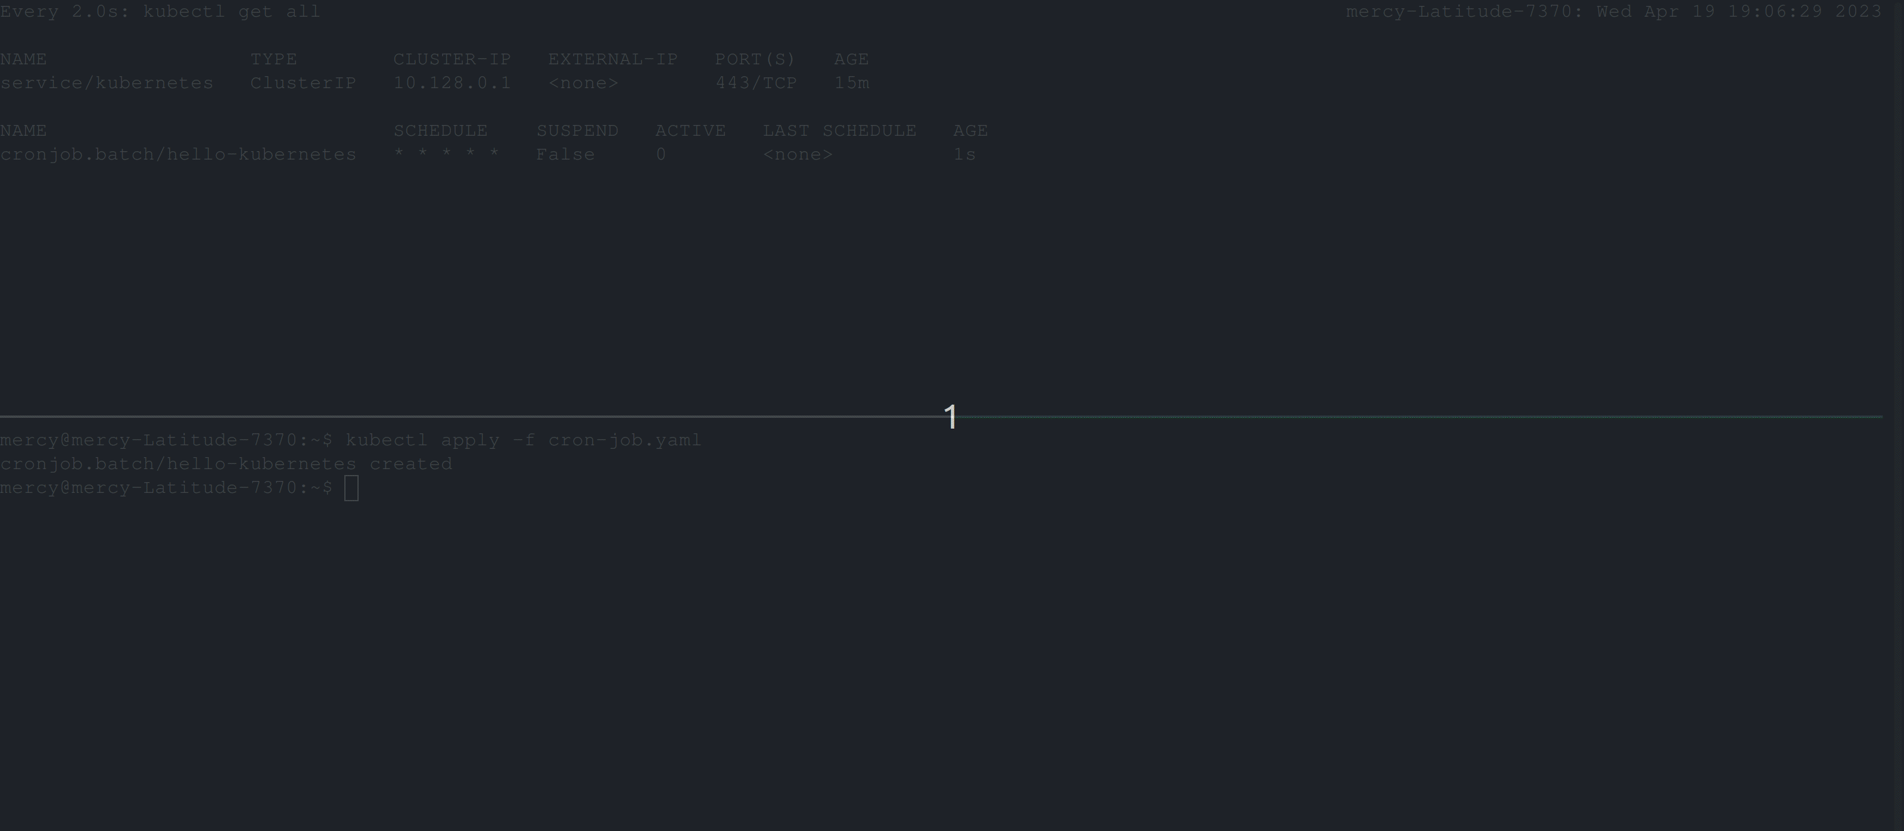The height and width of the screenshot is (831, 1904).
Task: Click the 'Every 2.0s: kubectl get all' watch header
Action: (160, 12)
